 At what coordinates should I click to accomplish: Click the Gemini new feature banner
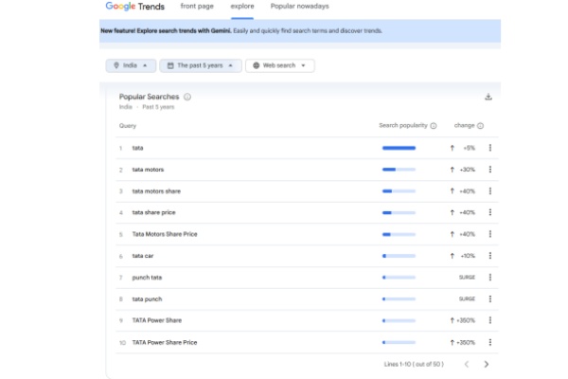tap(300, 31)
